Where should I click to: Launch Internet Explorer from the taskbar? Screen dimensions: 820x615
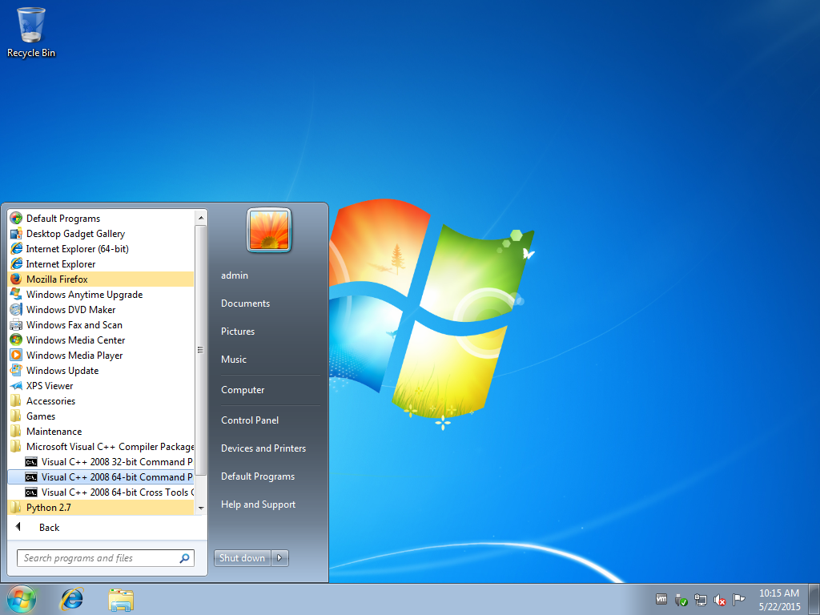71,599
